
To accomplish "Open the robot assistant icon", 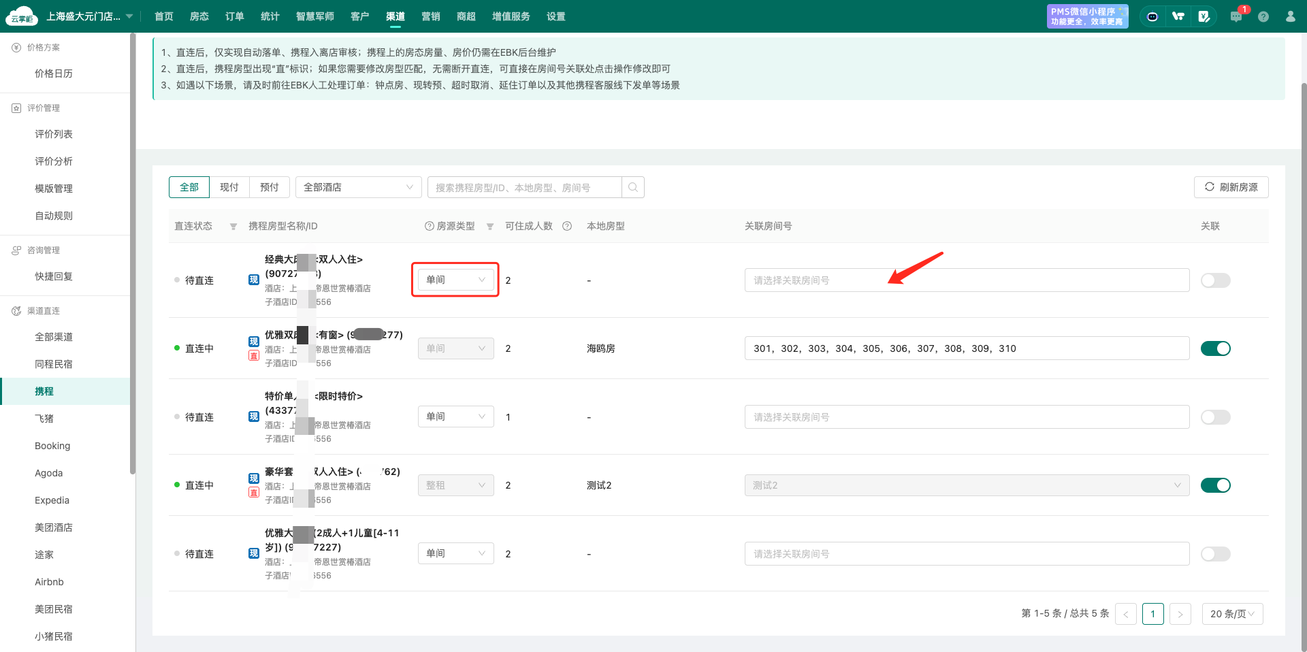I will click(x=1152, y=16).
